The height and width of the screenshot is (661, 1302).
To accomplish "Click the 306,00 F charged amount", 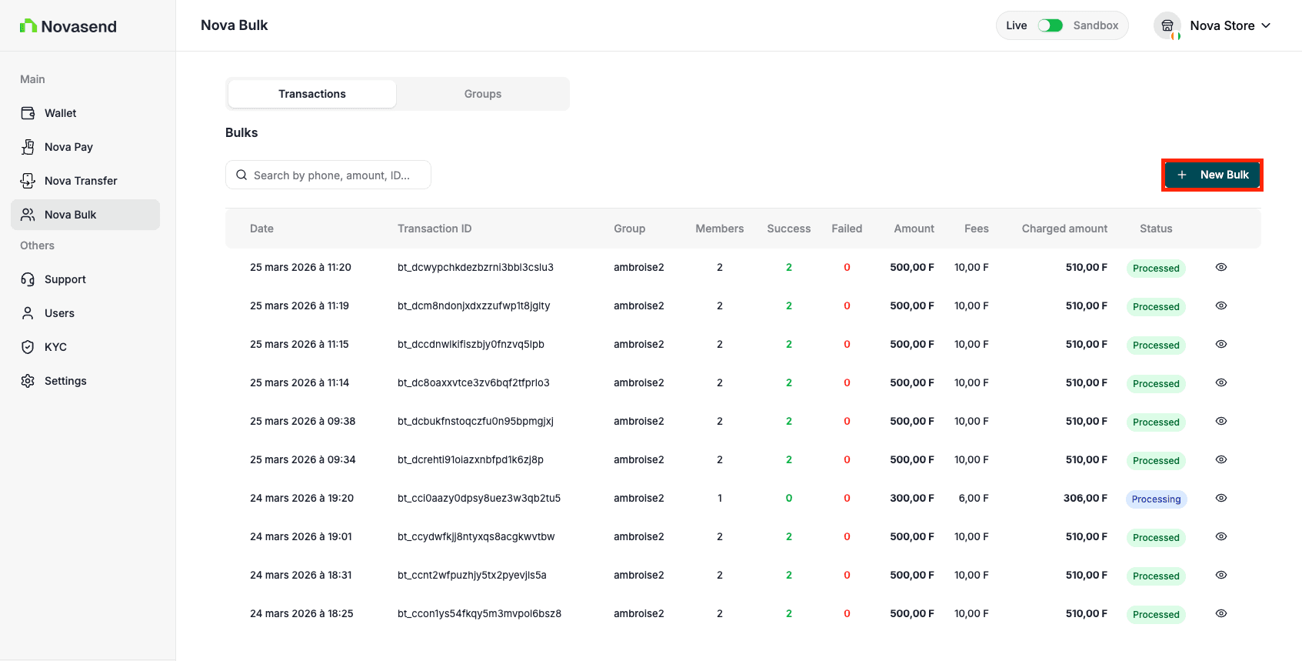I will coord(1085,498).
